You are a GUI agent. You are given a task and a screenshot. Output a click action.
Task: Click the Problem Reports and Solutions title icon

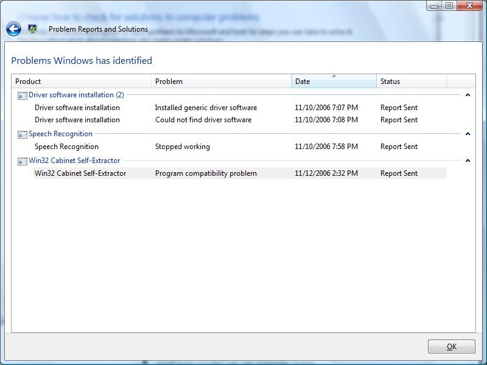click(32, 29)
